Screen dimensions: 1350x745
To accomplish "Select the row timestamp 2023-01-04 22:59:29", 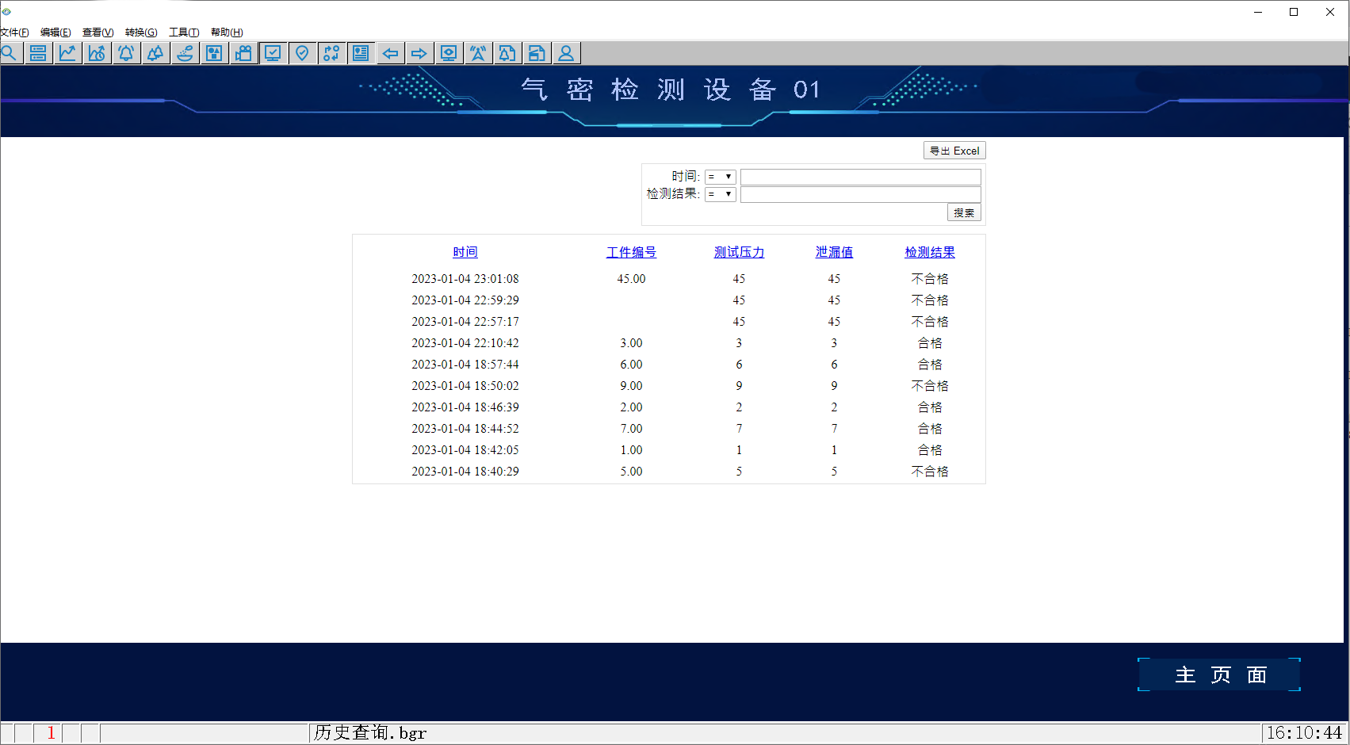I will pos(465,300).
